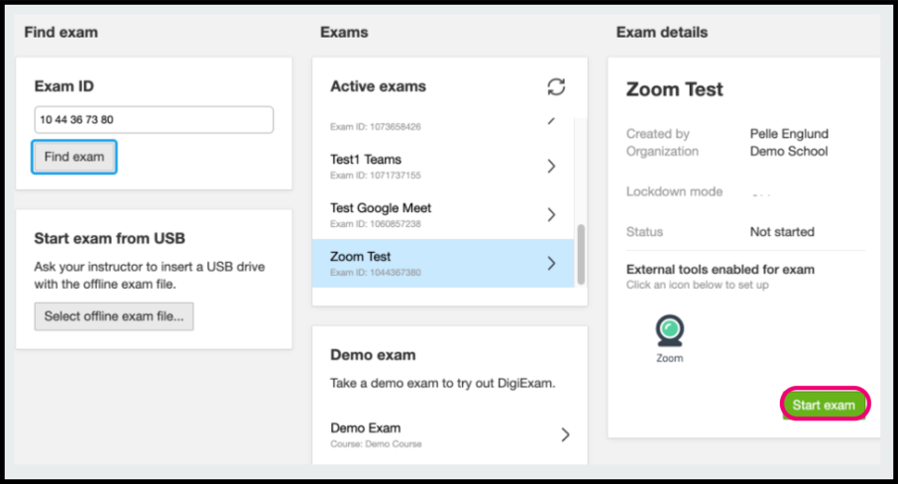The width and height of the screenshot is (898, 484).
Task: Select Test1 Teams in Active exams
Action: tap(443, 166)
